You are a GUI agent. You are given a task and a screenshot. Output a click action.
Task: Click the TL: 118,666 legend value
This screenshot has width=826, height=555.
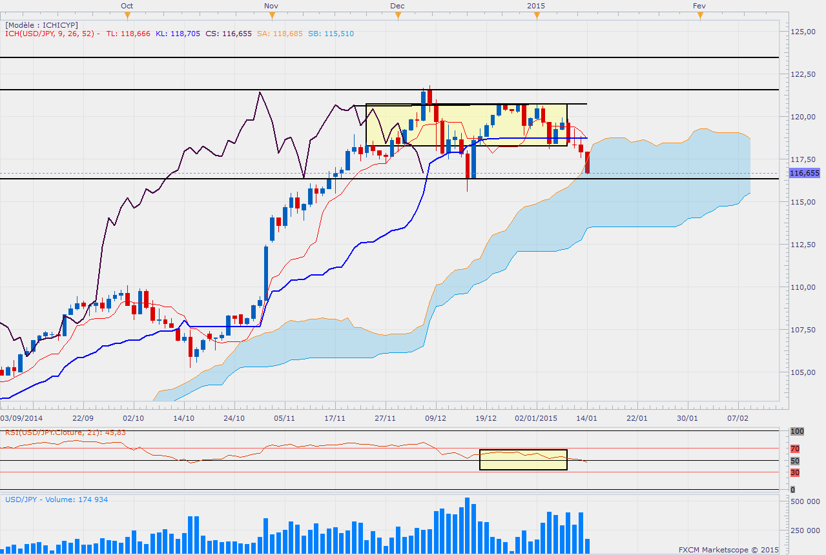pos(128,34)
